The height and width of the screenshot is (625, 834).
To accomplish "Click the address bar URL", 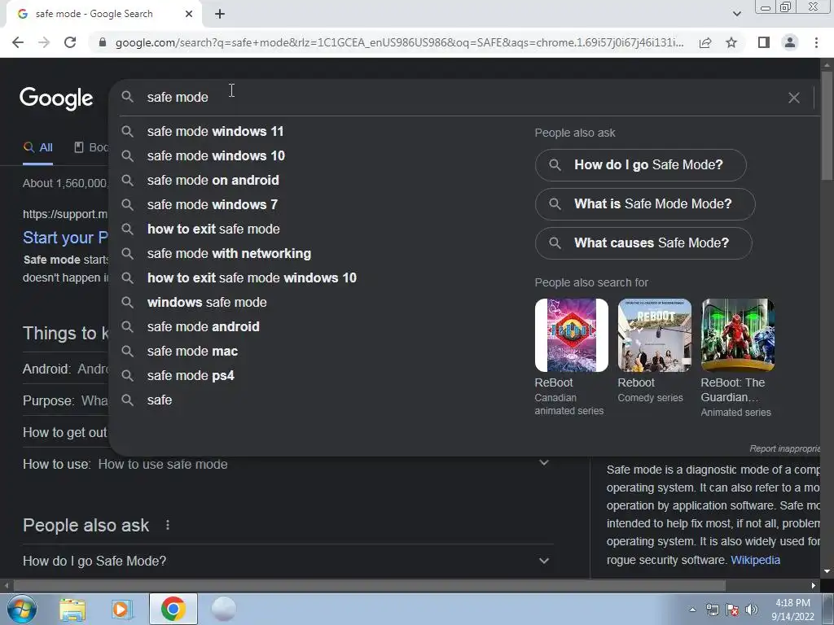I will (399, 42).
